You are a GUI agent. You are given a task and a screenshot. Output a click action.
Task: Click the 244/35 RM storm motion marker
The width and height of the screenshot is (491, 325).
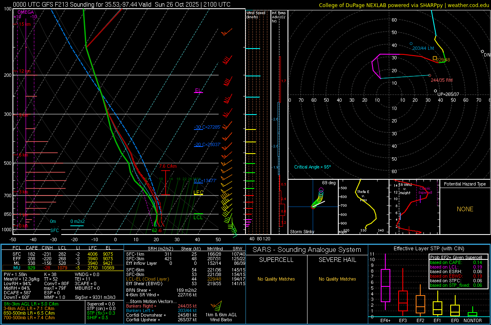tap(430, 76)
